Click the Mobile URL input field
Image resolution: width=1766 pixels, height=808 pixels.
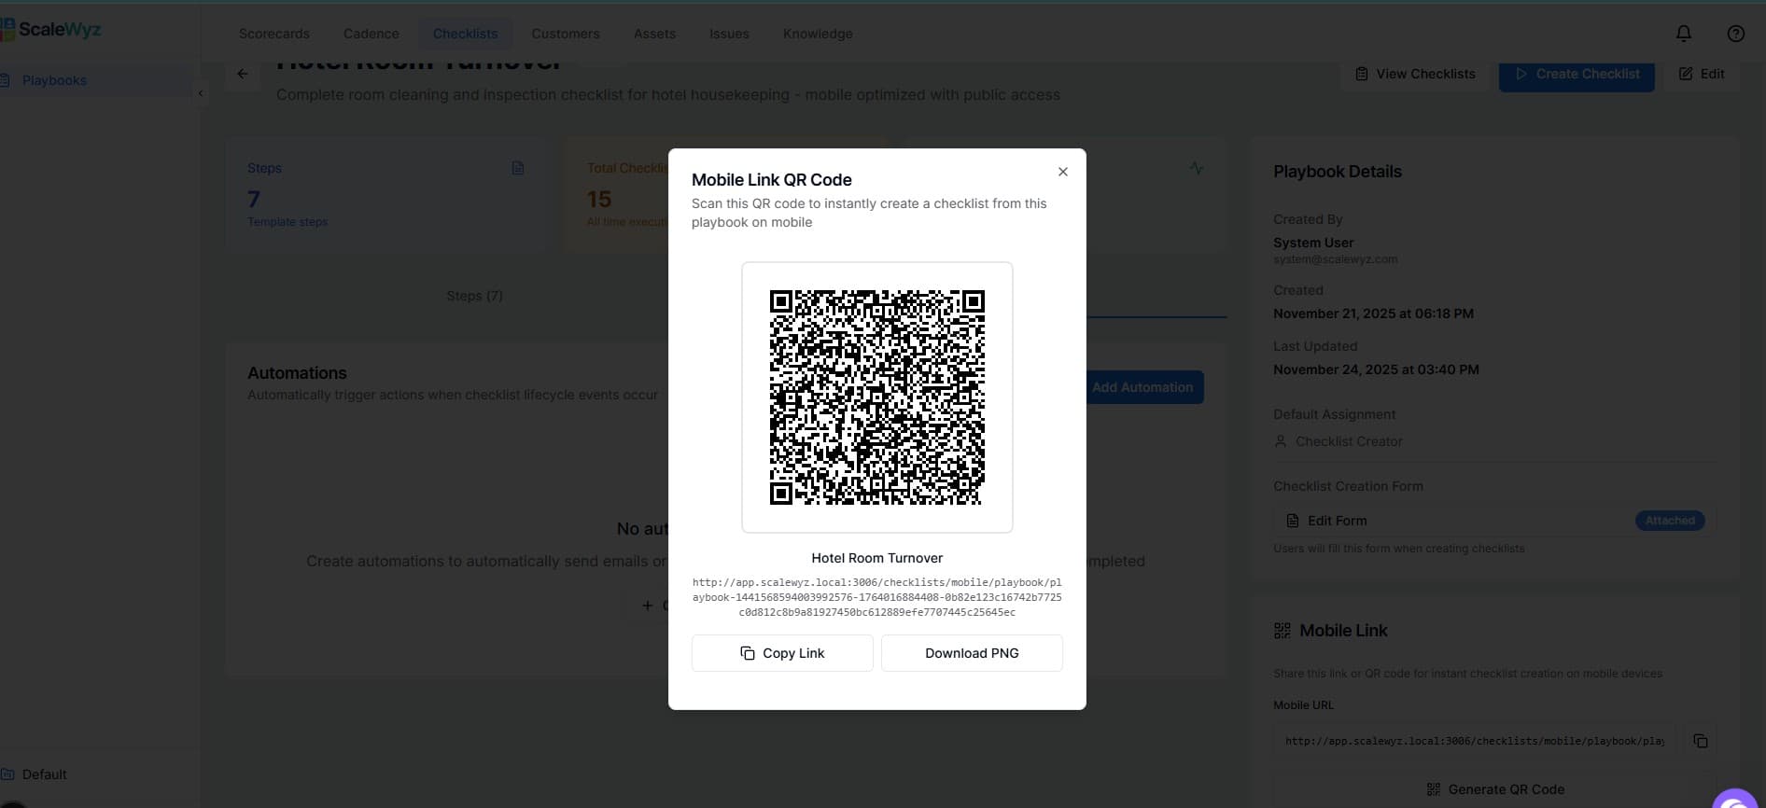point(1475,741)
